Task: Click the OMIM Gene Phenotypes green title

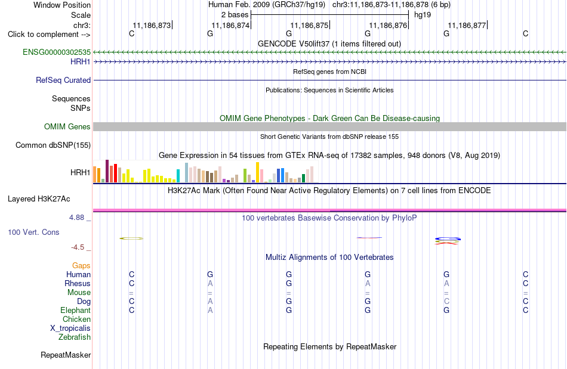Action: coord(330,119)
